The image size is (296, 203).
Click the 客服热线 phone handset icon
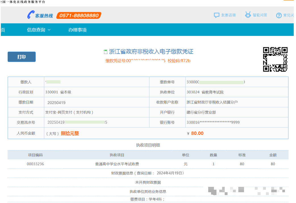31,15
